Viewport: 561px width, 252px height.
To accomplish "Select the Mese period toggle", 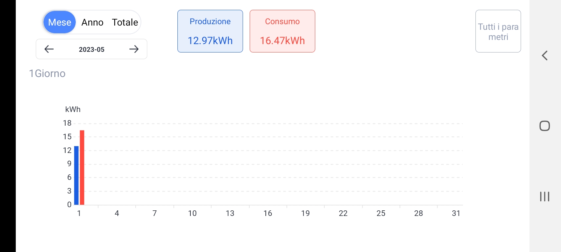I will coord(60,22).
